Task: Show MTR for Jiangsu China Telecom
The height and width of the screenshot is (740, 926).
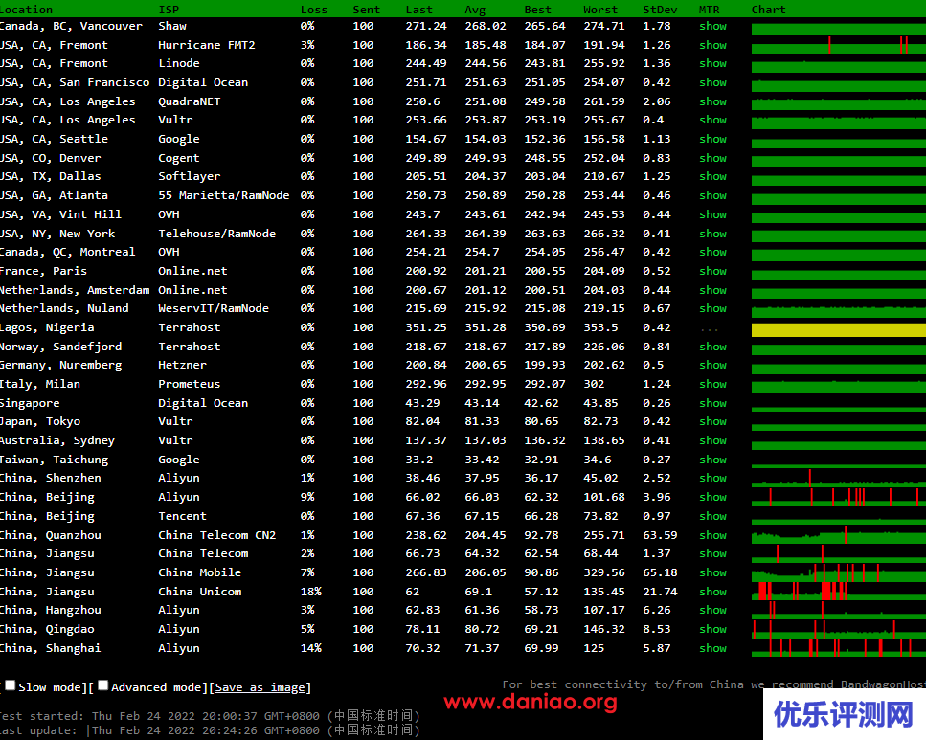Action: [712, 553]
